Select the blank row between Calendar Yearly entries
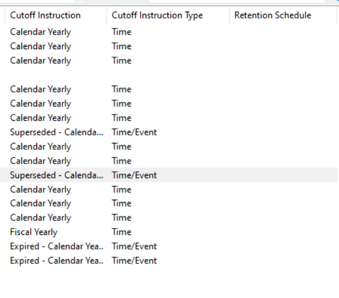This screenshot has width=339, height=298. coord(169,75)
